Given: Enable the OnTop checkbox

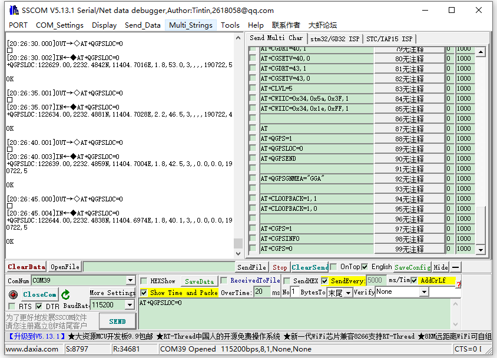Looking at the screenshot, I should 333,267.
